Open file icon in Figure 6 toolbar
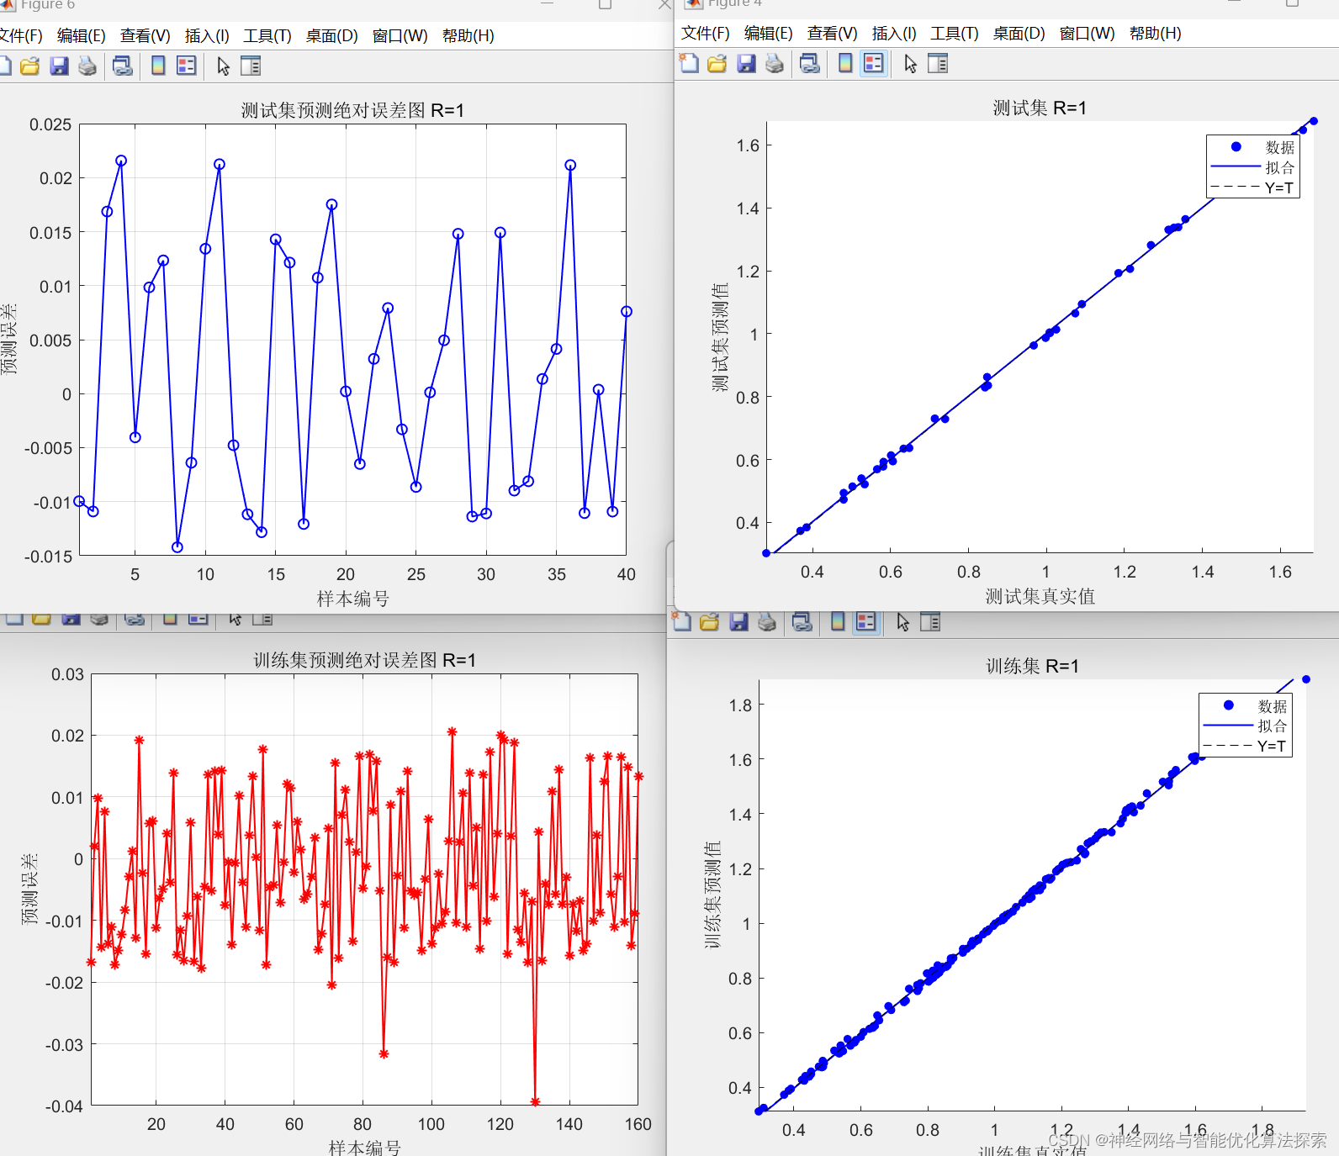This screenshot has width=1339, height=1156. (30, 66)
